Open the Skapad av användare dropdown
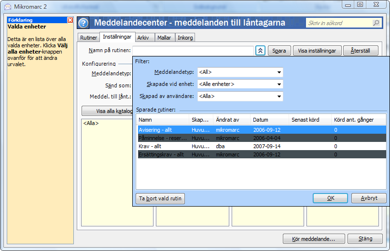This screenshot has height=251, width=390. pyautogui.click(x=240, y=96)
